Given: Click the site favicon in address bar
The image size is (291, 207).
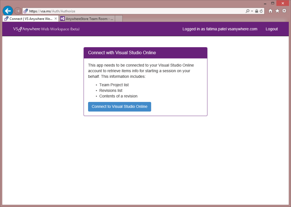Looking at the screenshot, I should (x=26, y=11).
